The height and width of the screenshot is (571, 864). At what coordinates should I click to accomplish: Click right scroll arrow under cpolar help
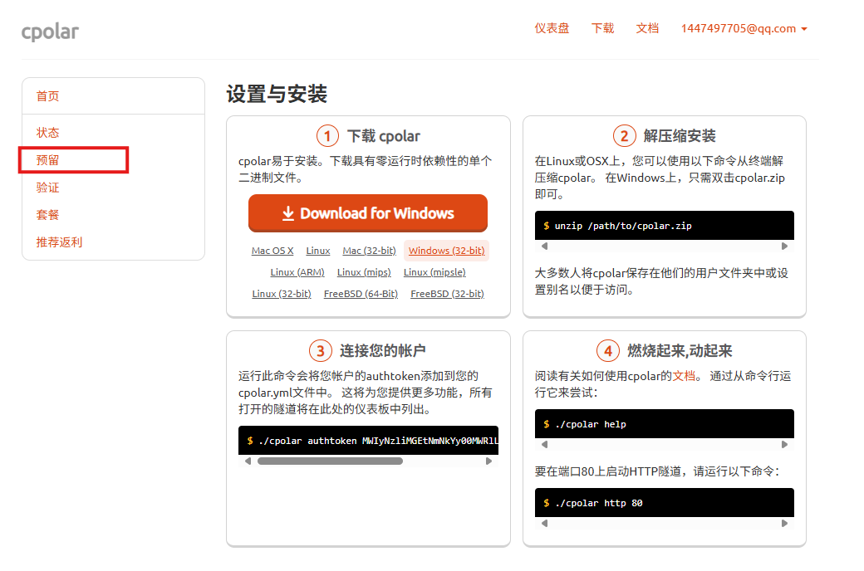point(784,444)
